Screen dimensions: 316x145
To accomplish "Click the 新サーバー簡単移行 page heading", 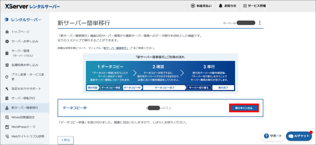I will [84, 23].
